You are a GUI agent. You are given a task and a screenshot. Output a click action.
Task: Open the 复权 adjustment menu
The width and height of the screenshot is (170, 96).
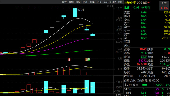(x=64, y=2)
